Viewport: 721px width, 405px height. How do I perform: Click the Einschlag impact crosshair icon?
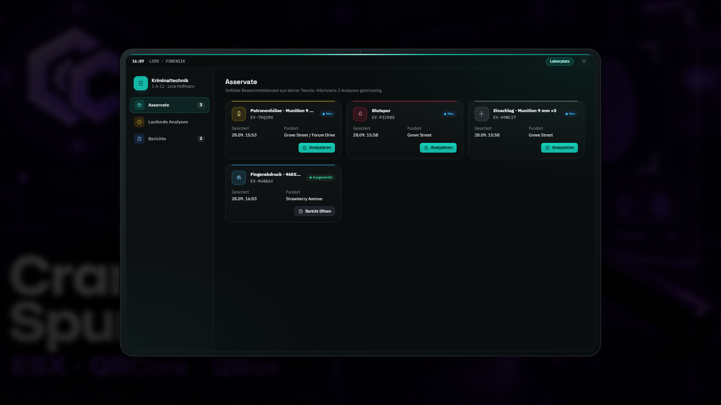pos(481,114)
